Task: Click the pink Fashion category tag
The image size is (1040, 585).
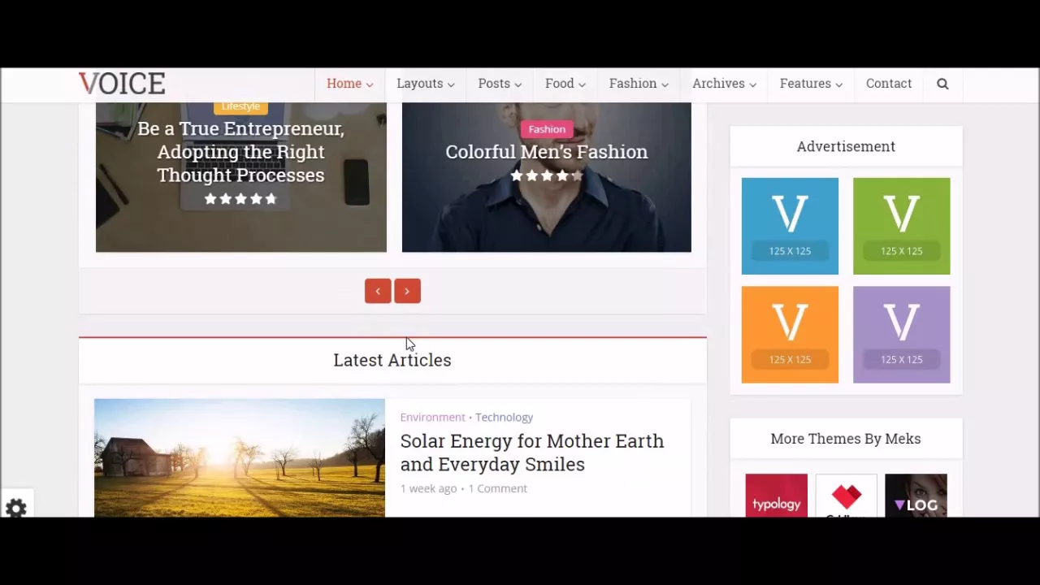Action: [547, 129]
